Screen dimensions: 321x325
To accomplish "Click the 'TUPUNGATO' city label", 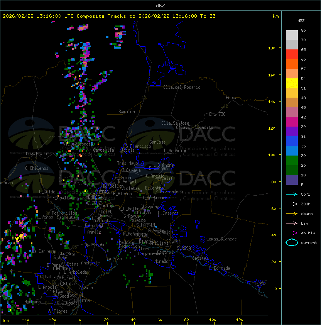I will pyautogui.click(x=63, y=268).
